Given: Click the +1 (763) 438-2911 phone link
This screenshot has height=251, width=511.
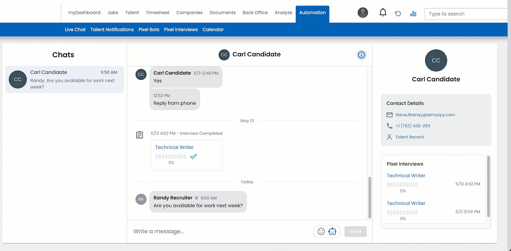Looking at the screenshot, I should 413,126.
